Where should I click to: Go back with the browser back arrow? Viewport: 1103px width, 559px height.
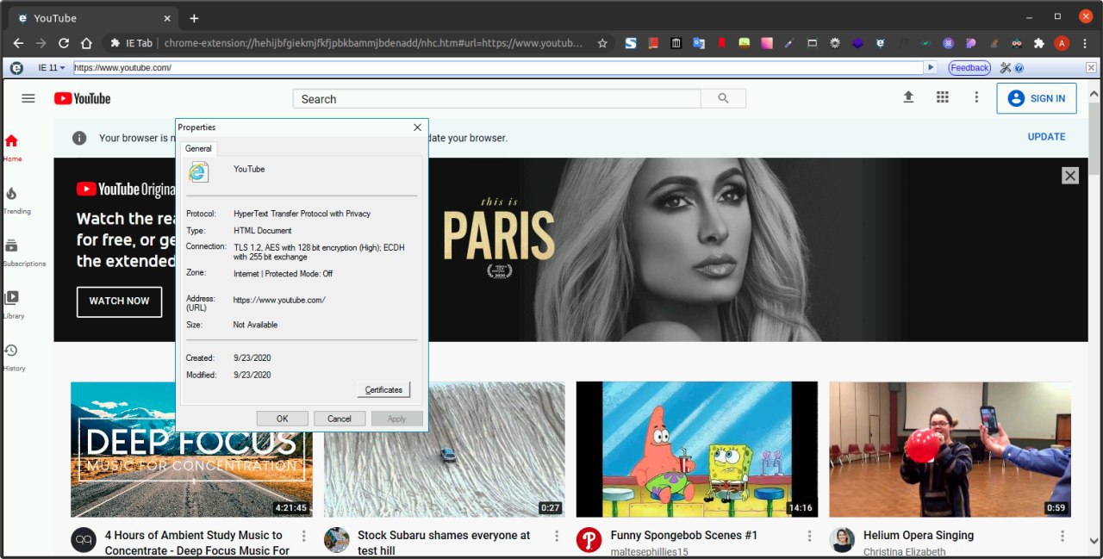coord(18,43)
